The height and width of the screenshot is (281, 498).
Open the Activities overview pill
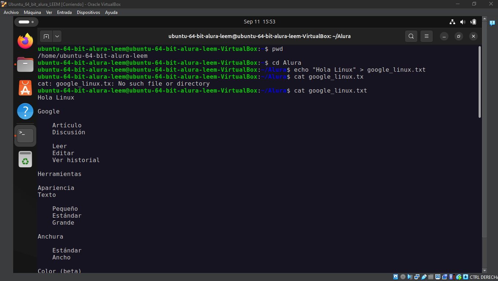click(x=26, y=22)
